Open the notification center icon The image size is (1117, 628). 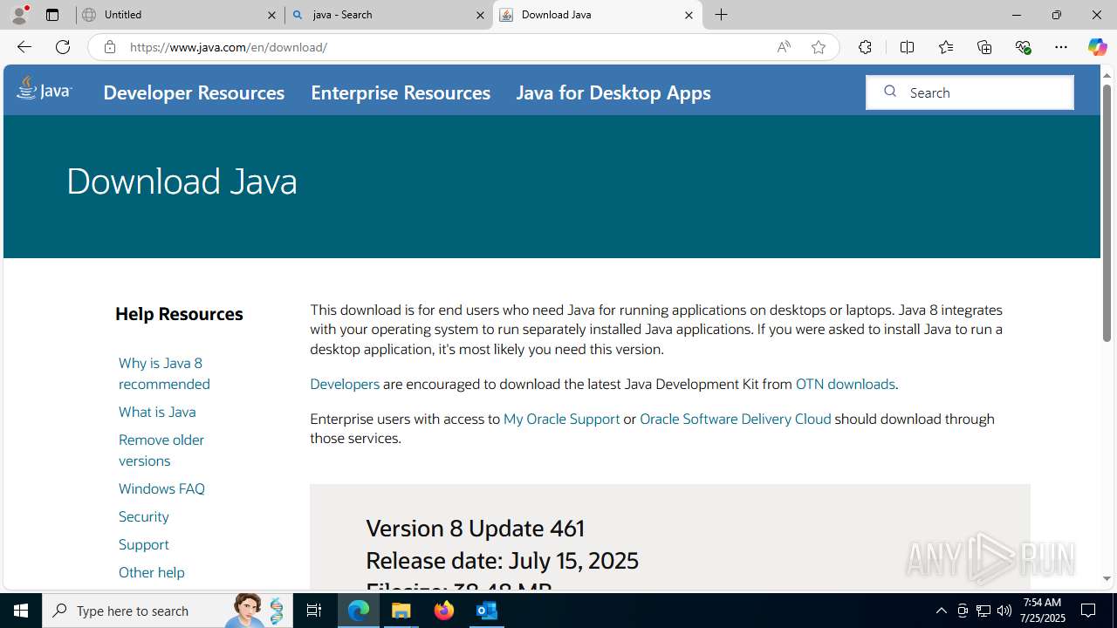point(1088,611)
